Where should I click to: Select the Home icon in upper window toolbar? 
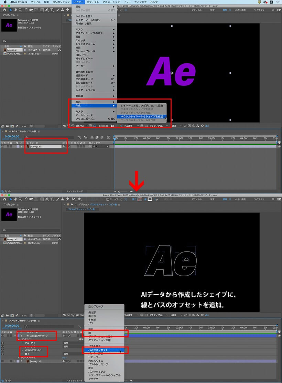(x=4, y=10)
